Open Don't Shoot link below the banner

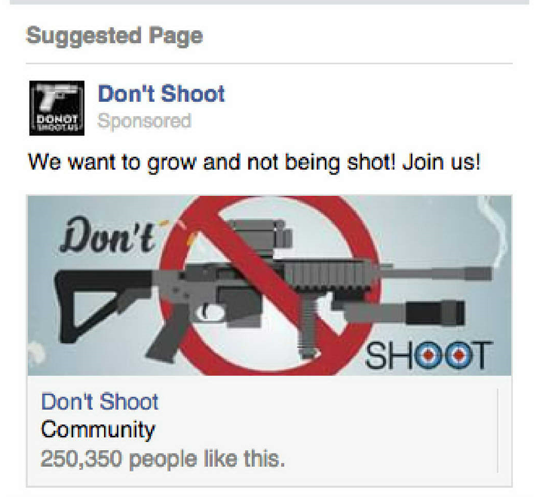point(99,402)
